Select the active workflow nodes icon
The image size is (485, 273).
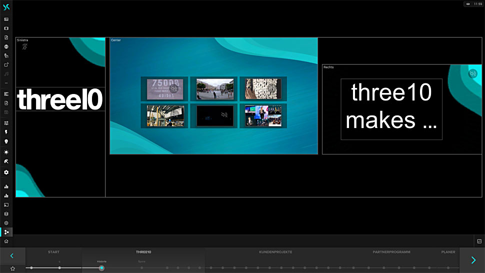pos(6,232)
